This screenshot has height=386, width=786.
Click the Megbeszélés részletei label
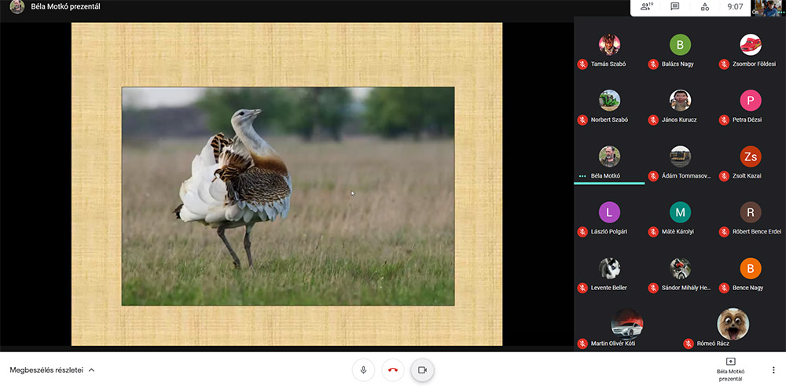pos(46,370)
